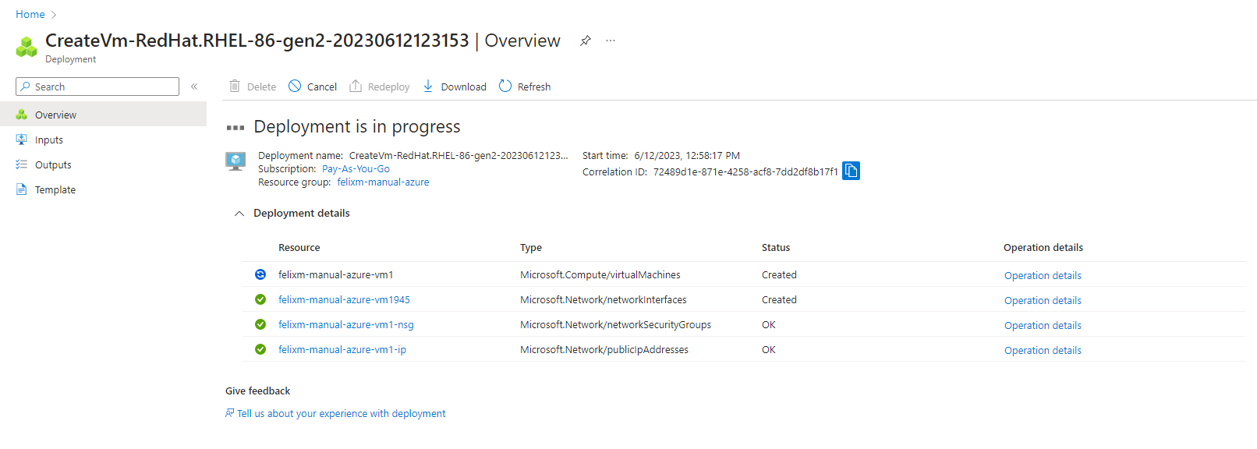The height and width of the screenshot is (449, 1257).
Task: Select Overview in the sidebar menu
Action: click(103, 115)
